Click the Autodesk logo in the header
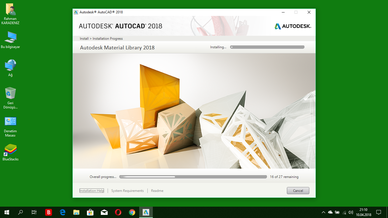This screenshot has height=218, width=388. [x=293, y=26]
